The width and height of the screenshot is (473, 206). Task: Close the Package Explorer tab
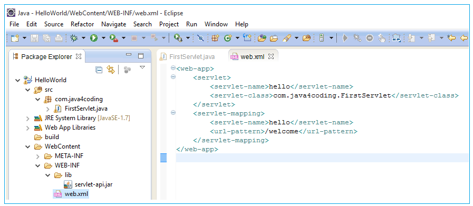point(79,56)
